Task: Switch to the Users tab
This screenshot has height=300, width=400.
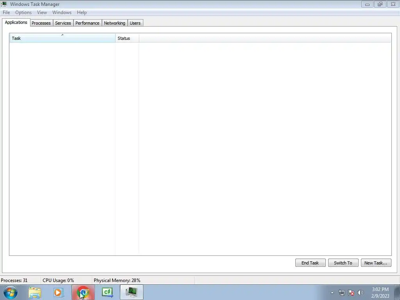Action: click(135, 23)
